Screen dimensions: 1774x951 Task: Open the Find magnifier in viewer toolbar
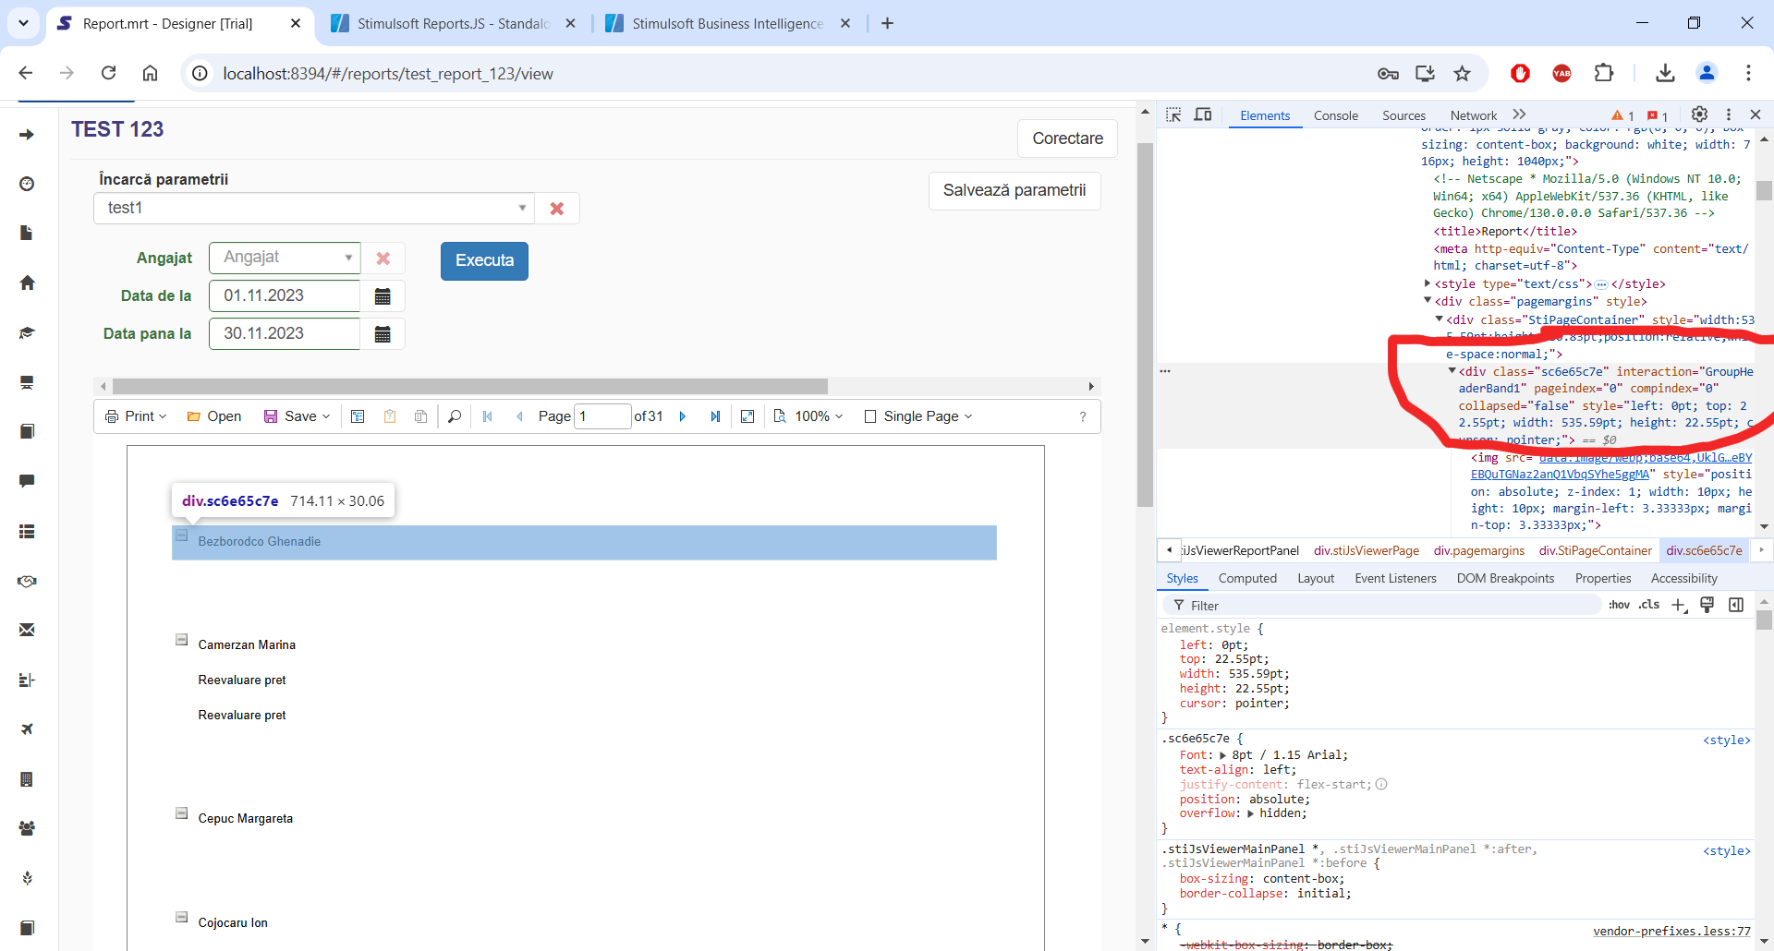(455, 416)
